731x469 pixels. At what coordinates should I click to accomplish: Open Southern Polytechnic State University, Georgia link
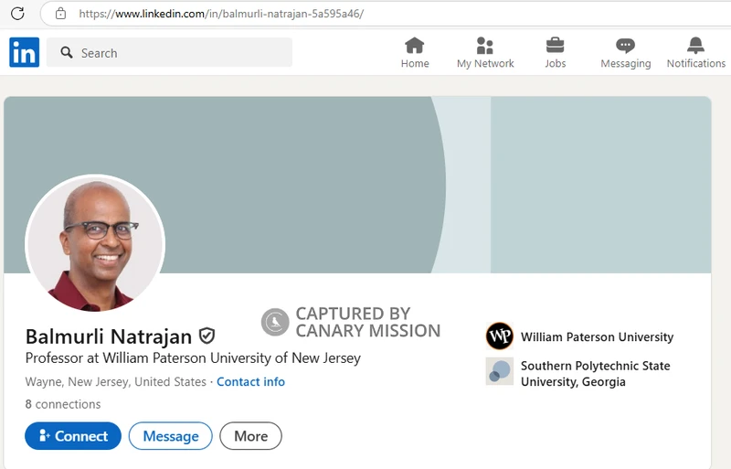point(596,374)
